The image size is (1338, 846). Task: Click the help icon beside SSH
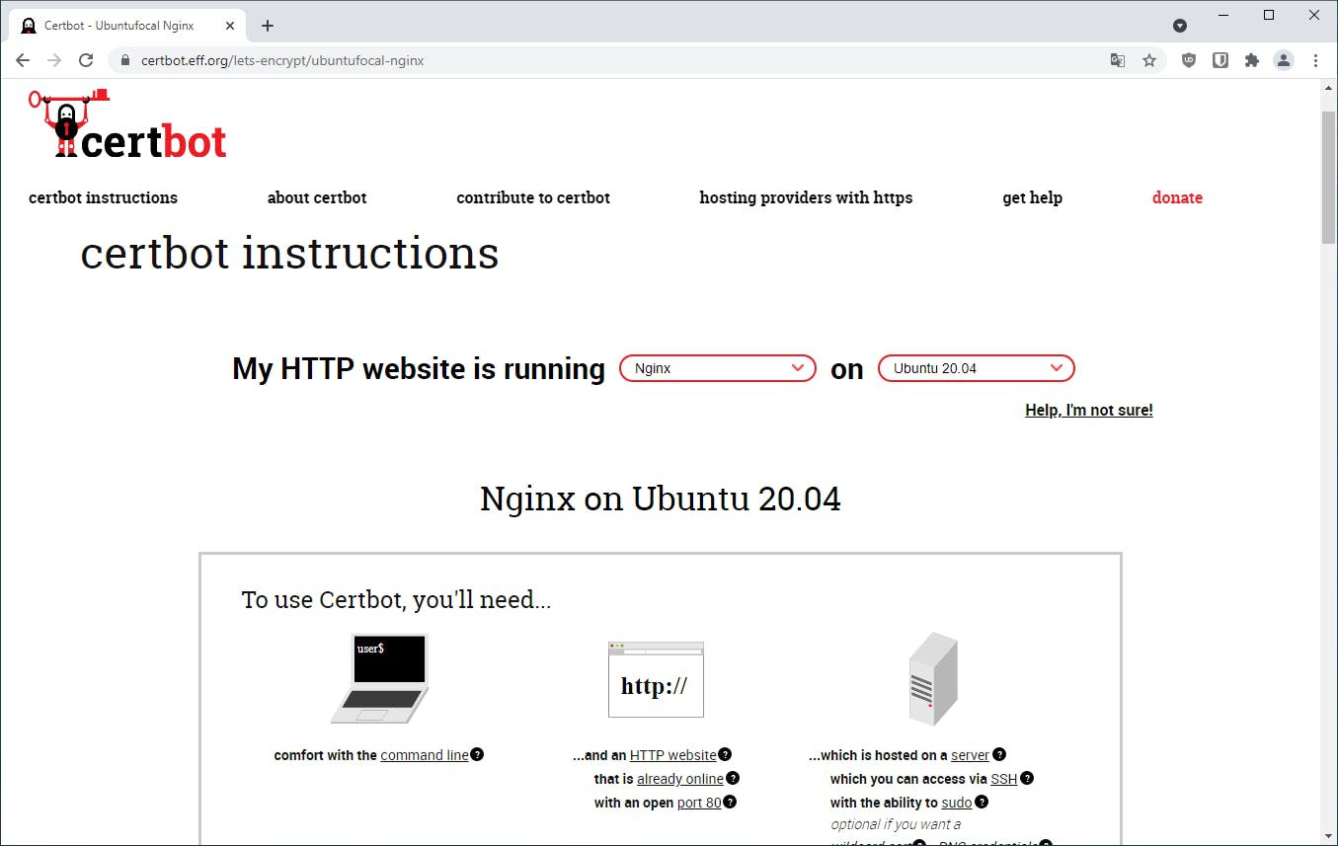pos(1027,778)
